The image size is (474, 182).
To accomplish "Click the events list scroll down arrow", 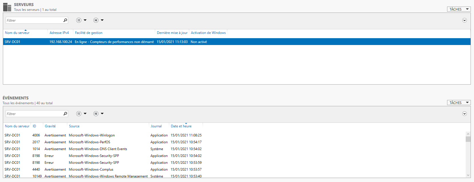I will (x=468, y=175).
